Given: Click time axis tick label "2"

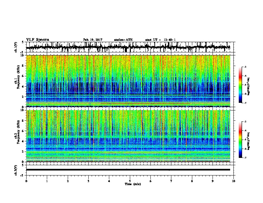Looking at the screenshot, I should click(x=68, y=181).
